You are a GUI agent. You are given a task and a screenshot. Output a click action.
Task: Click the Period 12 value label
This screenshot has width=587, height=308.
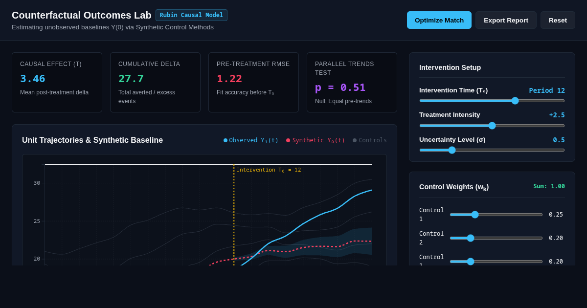click(x=547, y=90)
